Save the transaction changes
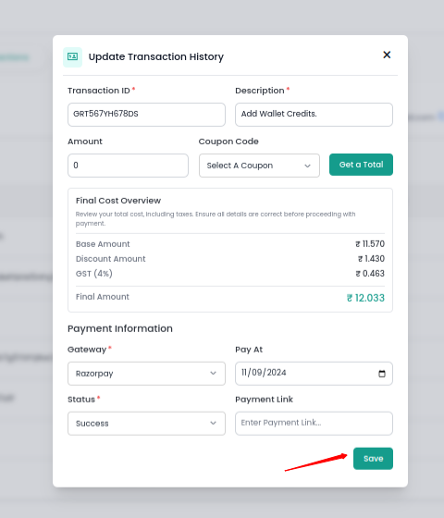Image resolution: width=444 pixels, height=518 pixels. pos(373,459)
